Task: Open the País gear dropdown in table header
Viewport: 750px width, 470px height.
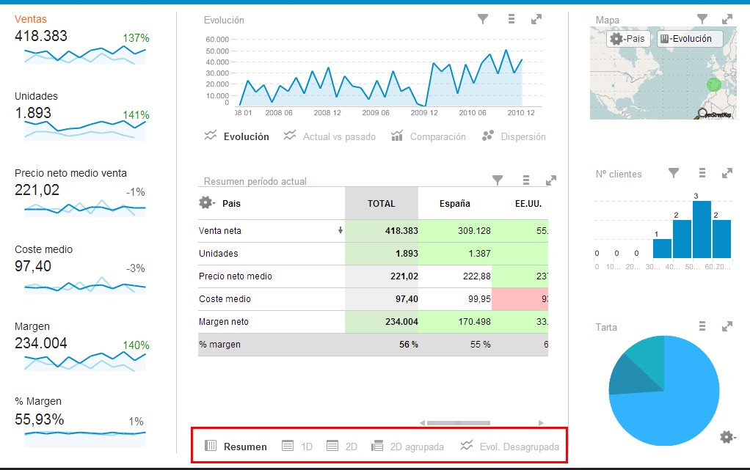Action: click(205, 203)
